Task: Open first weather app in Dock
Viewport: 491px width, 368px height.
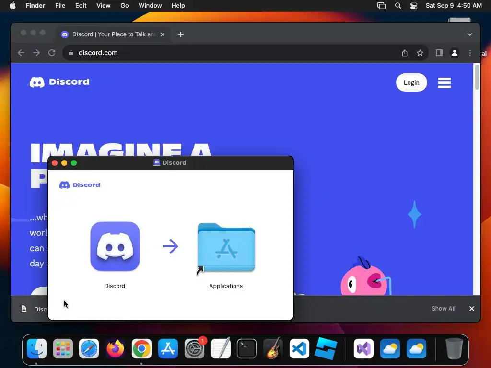Action: tap(390, 348)
